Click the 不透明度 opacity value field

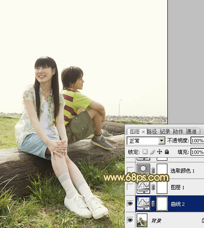coord(197,141)
